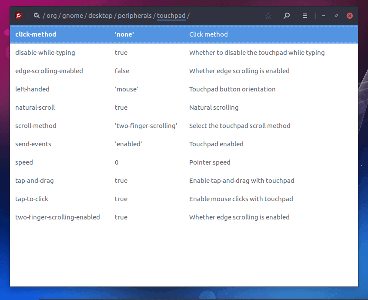Select the send-events key
Screen dimensions: 368x300
(x=33, y=144)
